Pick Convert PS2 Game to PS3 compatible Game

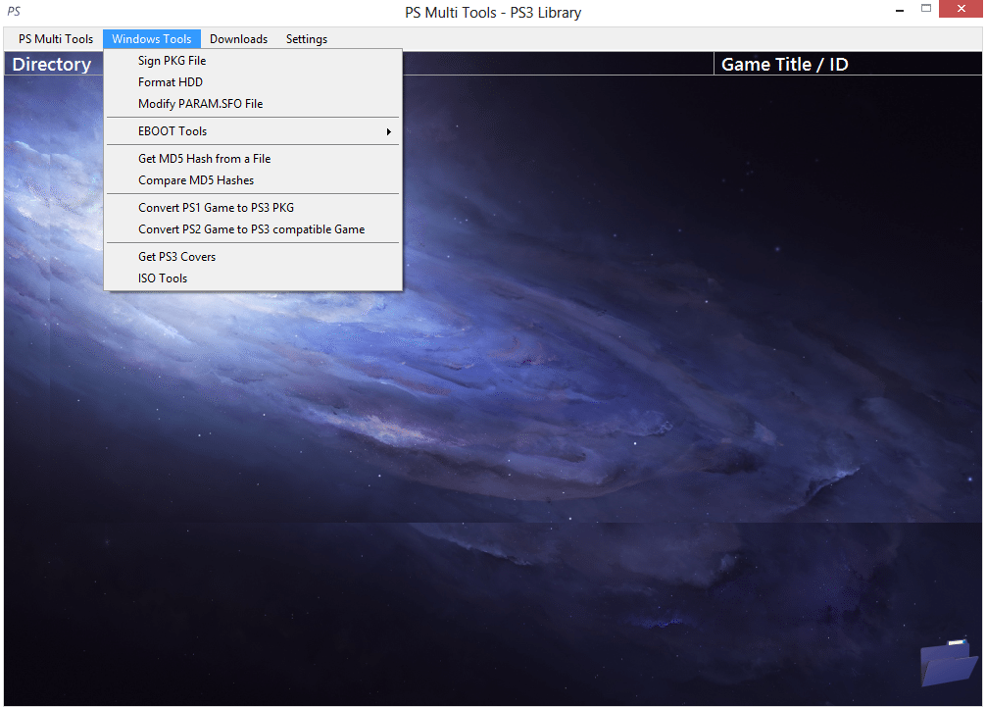tap(251, 229)
